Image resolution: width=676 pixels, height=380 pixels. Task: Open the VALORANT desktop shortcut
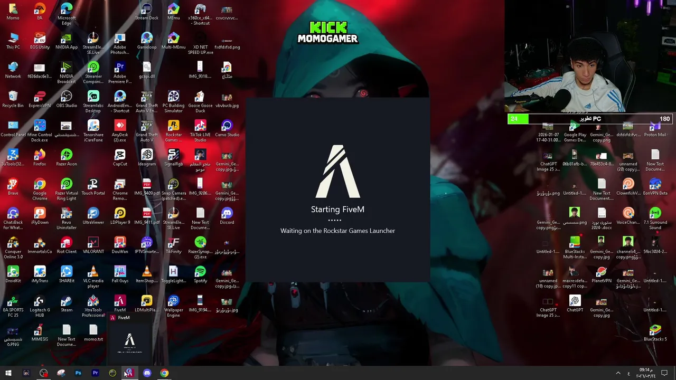coord(93,245)
